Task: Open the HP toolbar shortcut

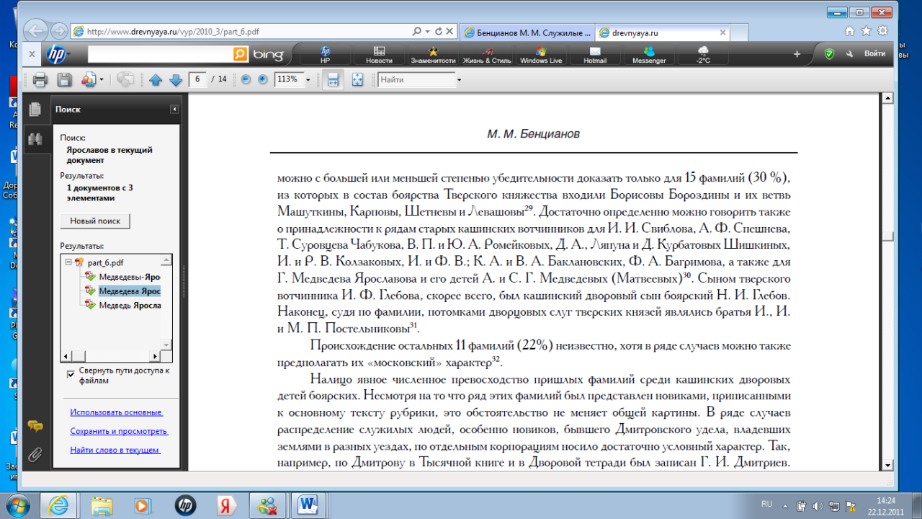Action: (325, 56)
